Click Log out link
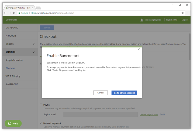 [x=185, y=20]
